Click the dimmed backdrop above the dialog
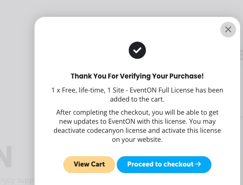Image resolution: width=243 pixels, height=185 pixels. (x=122, y=8)
